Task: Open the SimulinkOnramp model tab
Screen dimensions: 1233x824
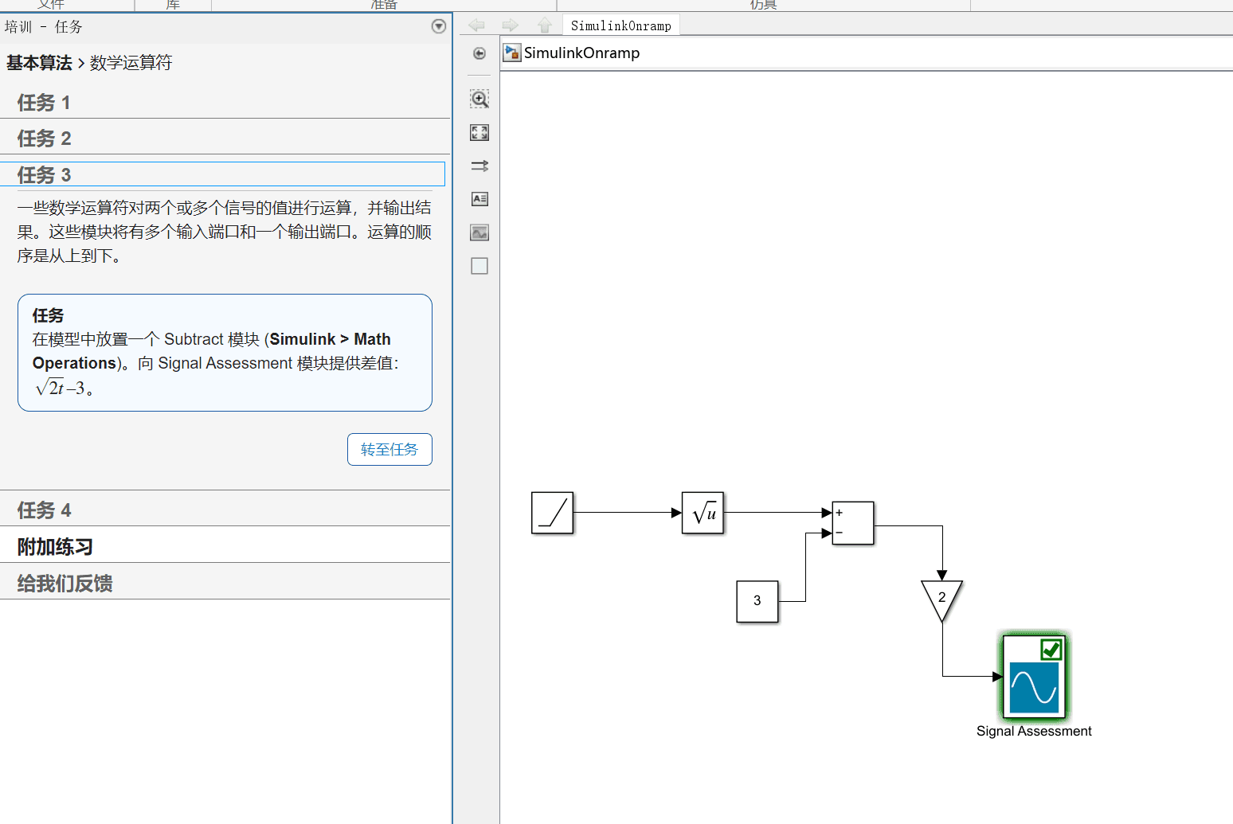Action: tap(621, 25)
